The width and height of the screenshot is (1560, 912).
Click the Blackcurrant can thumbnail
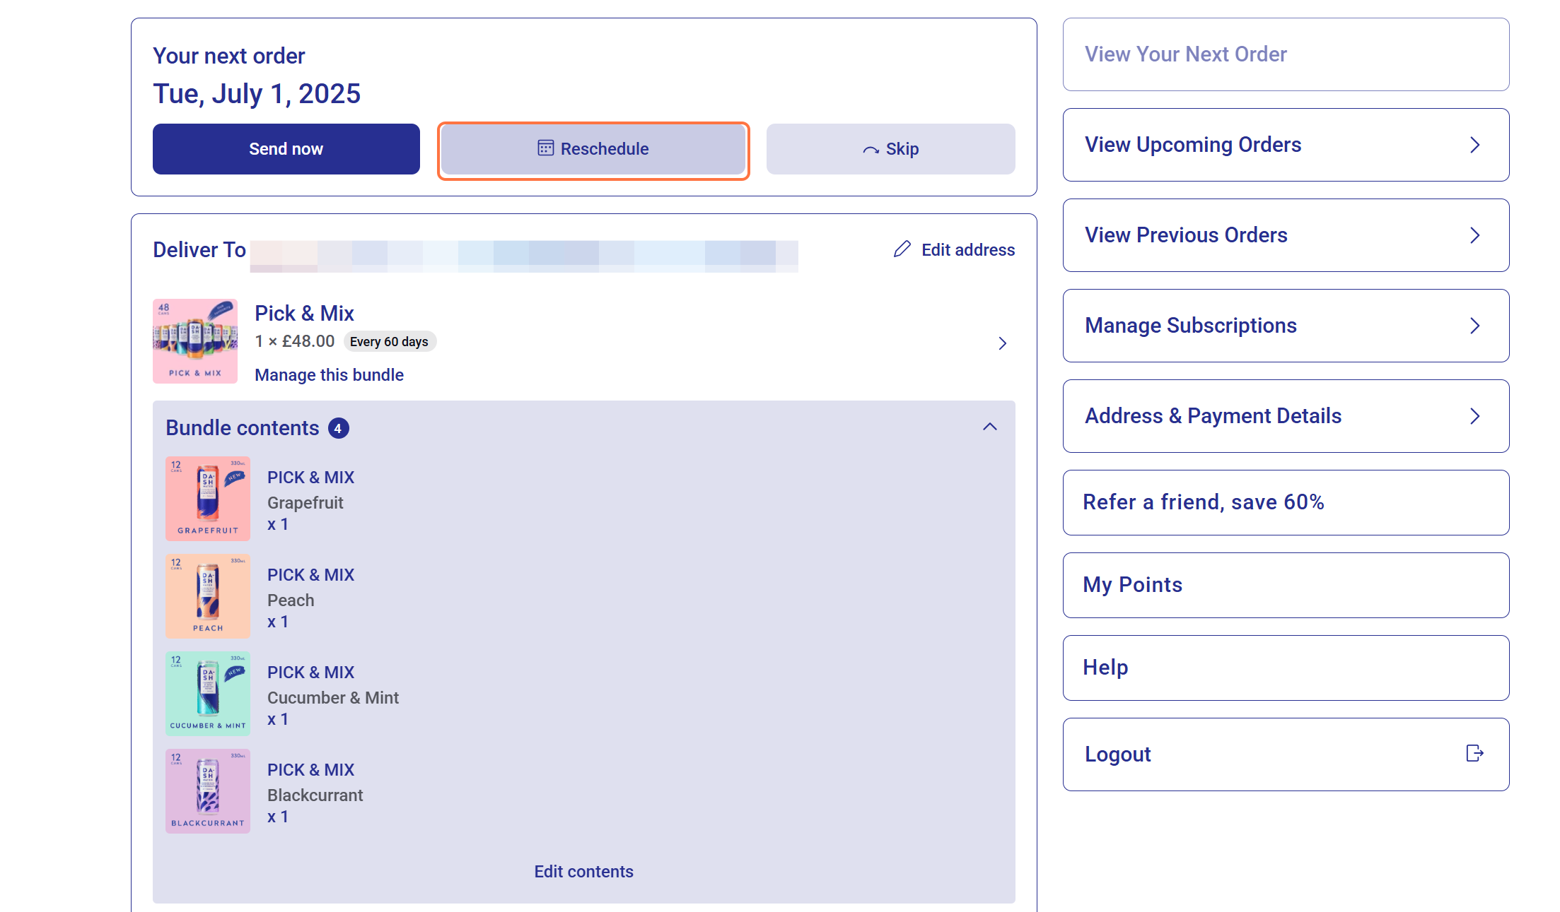pos(208,791)
